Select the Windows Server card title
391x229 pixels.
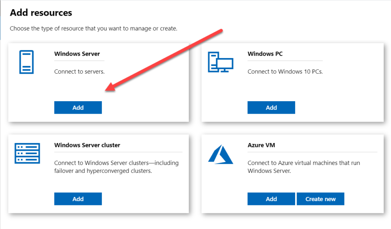click(77, 54)
